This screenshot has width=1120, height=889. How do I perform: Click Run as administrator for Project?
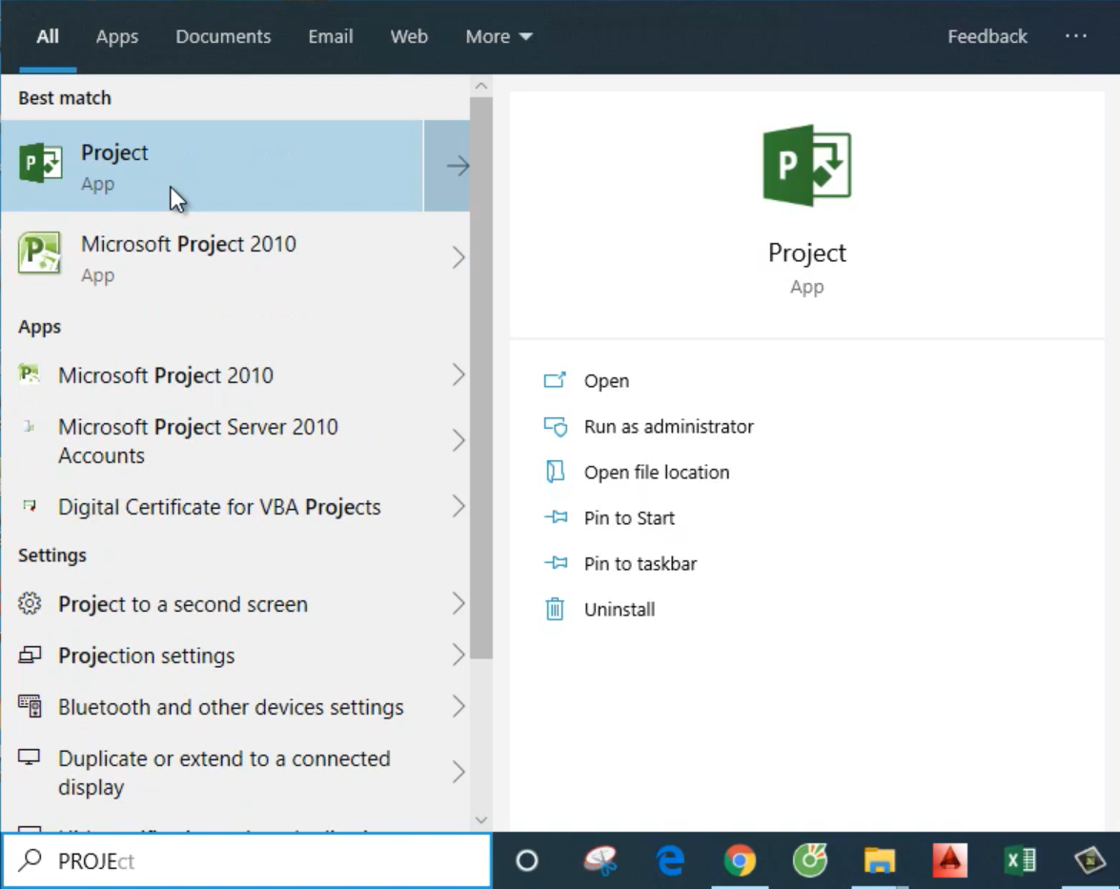(x=668, y=427)
